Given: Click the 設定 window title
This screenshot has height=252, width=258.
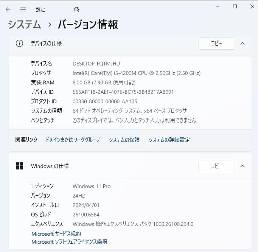Looking at the screenshot, I should [x=40, y=10].
